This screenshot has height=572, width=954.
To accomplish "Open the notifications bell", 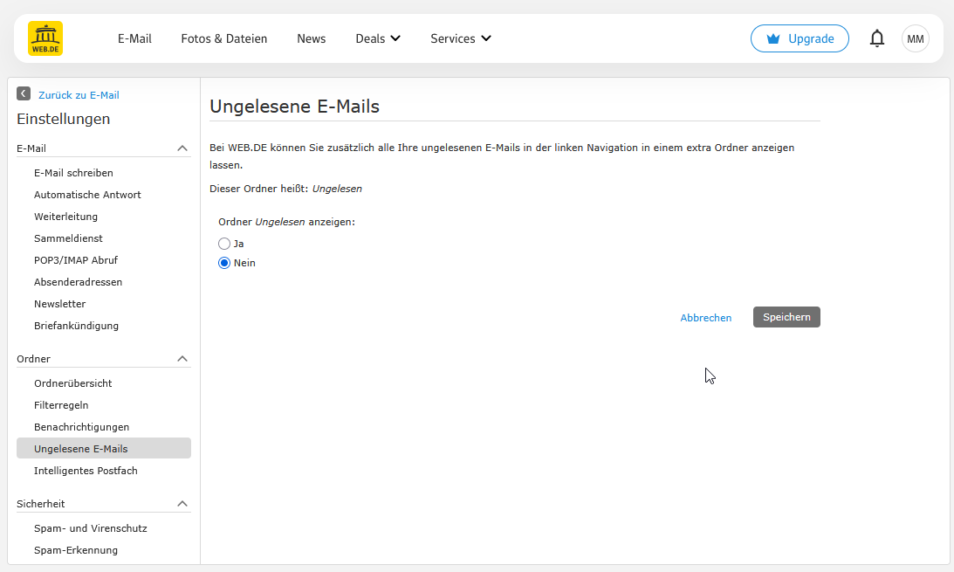I will coord(877,38).
